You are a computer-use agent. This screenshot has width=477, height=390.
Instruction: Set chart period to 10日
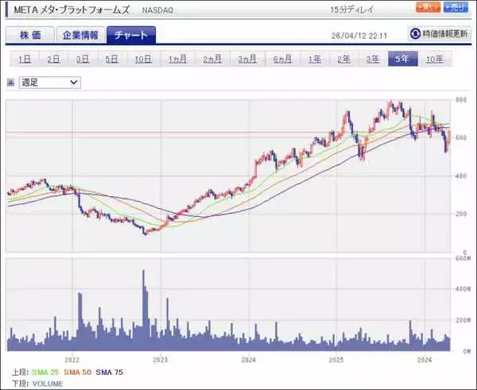tap(142, 60)
